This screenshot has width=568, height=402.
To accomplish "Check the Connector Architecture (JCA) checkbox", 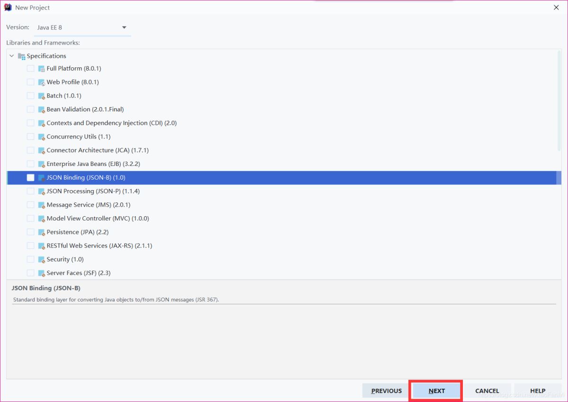I will coord(30,150).
